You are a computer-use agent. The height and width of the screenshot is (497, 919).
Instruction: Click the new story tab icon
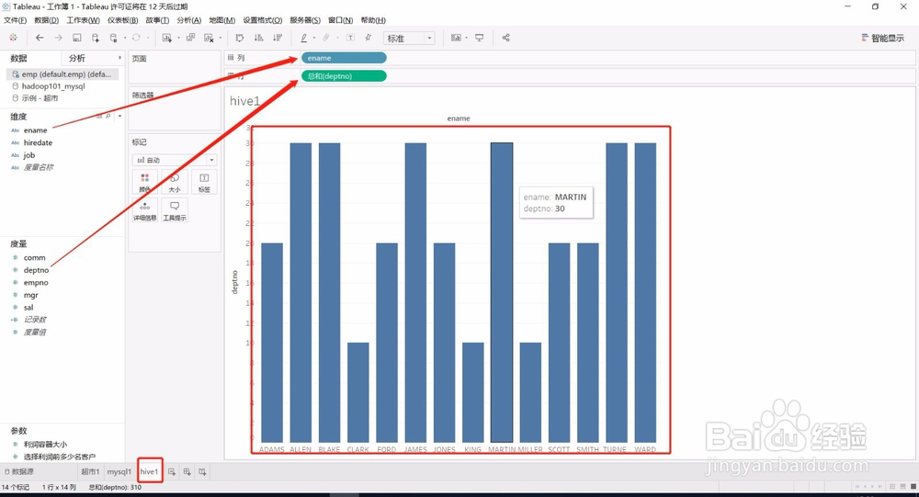(202, 471)
